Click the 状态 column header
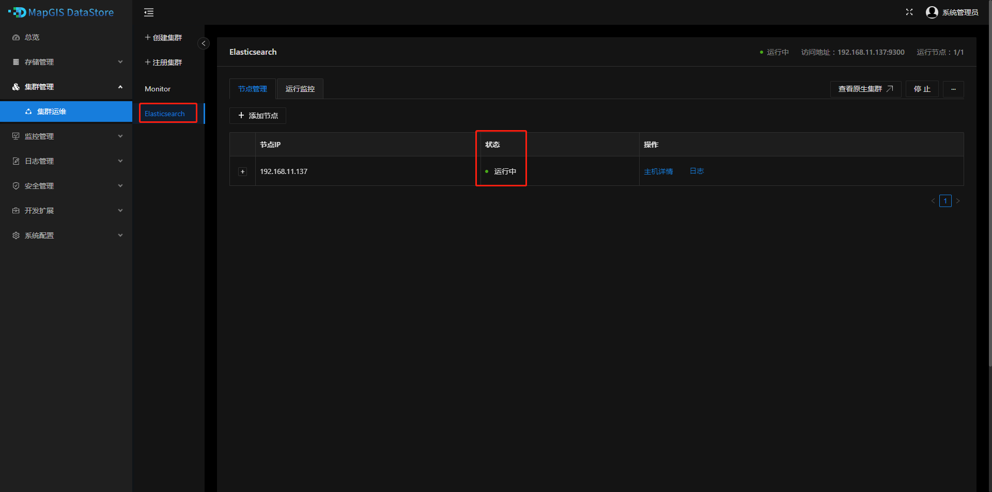This screenshot has width=992, height=492. point(560,145)
